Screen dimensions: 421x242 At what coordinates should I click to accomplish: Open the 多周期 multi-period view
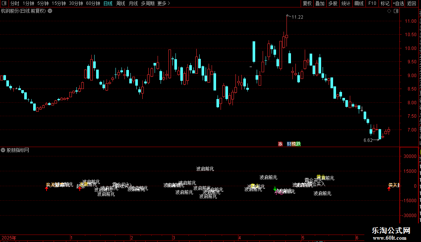click(x=148, y=3)
